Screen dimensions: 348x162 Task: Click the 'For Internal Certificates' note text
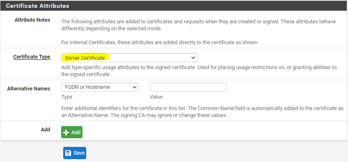[160, 43]
